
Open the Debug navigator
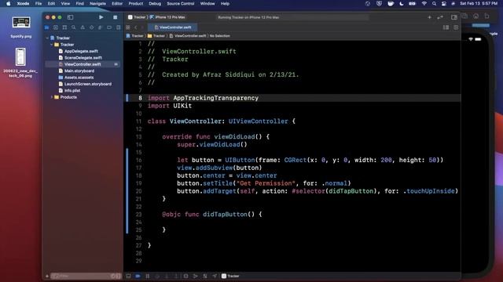point(100,27)
